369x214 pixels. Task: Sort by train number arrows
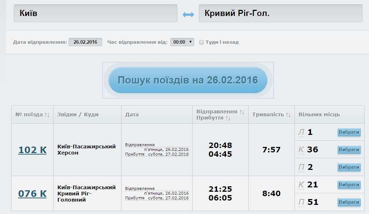pos(47,115)
